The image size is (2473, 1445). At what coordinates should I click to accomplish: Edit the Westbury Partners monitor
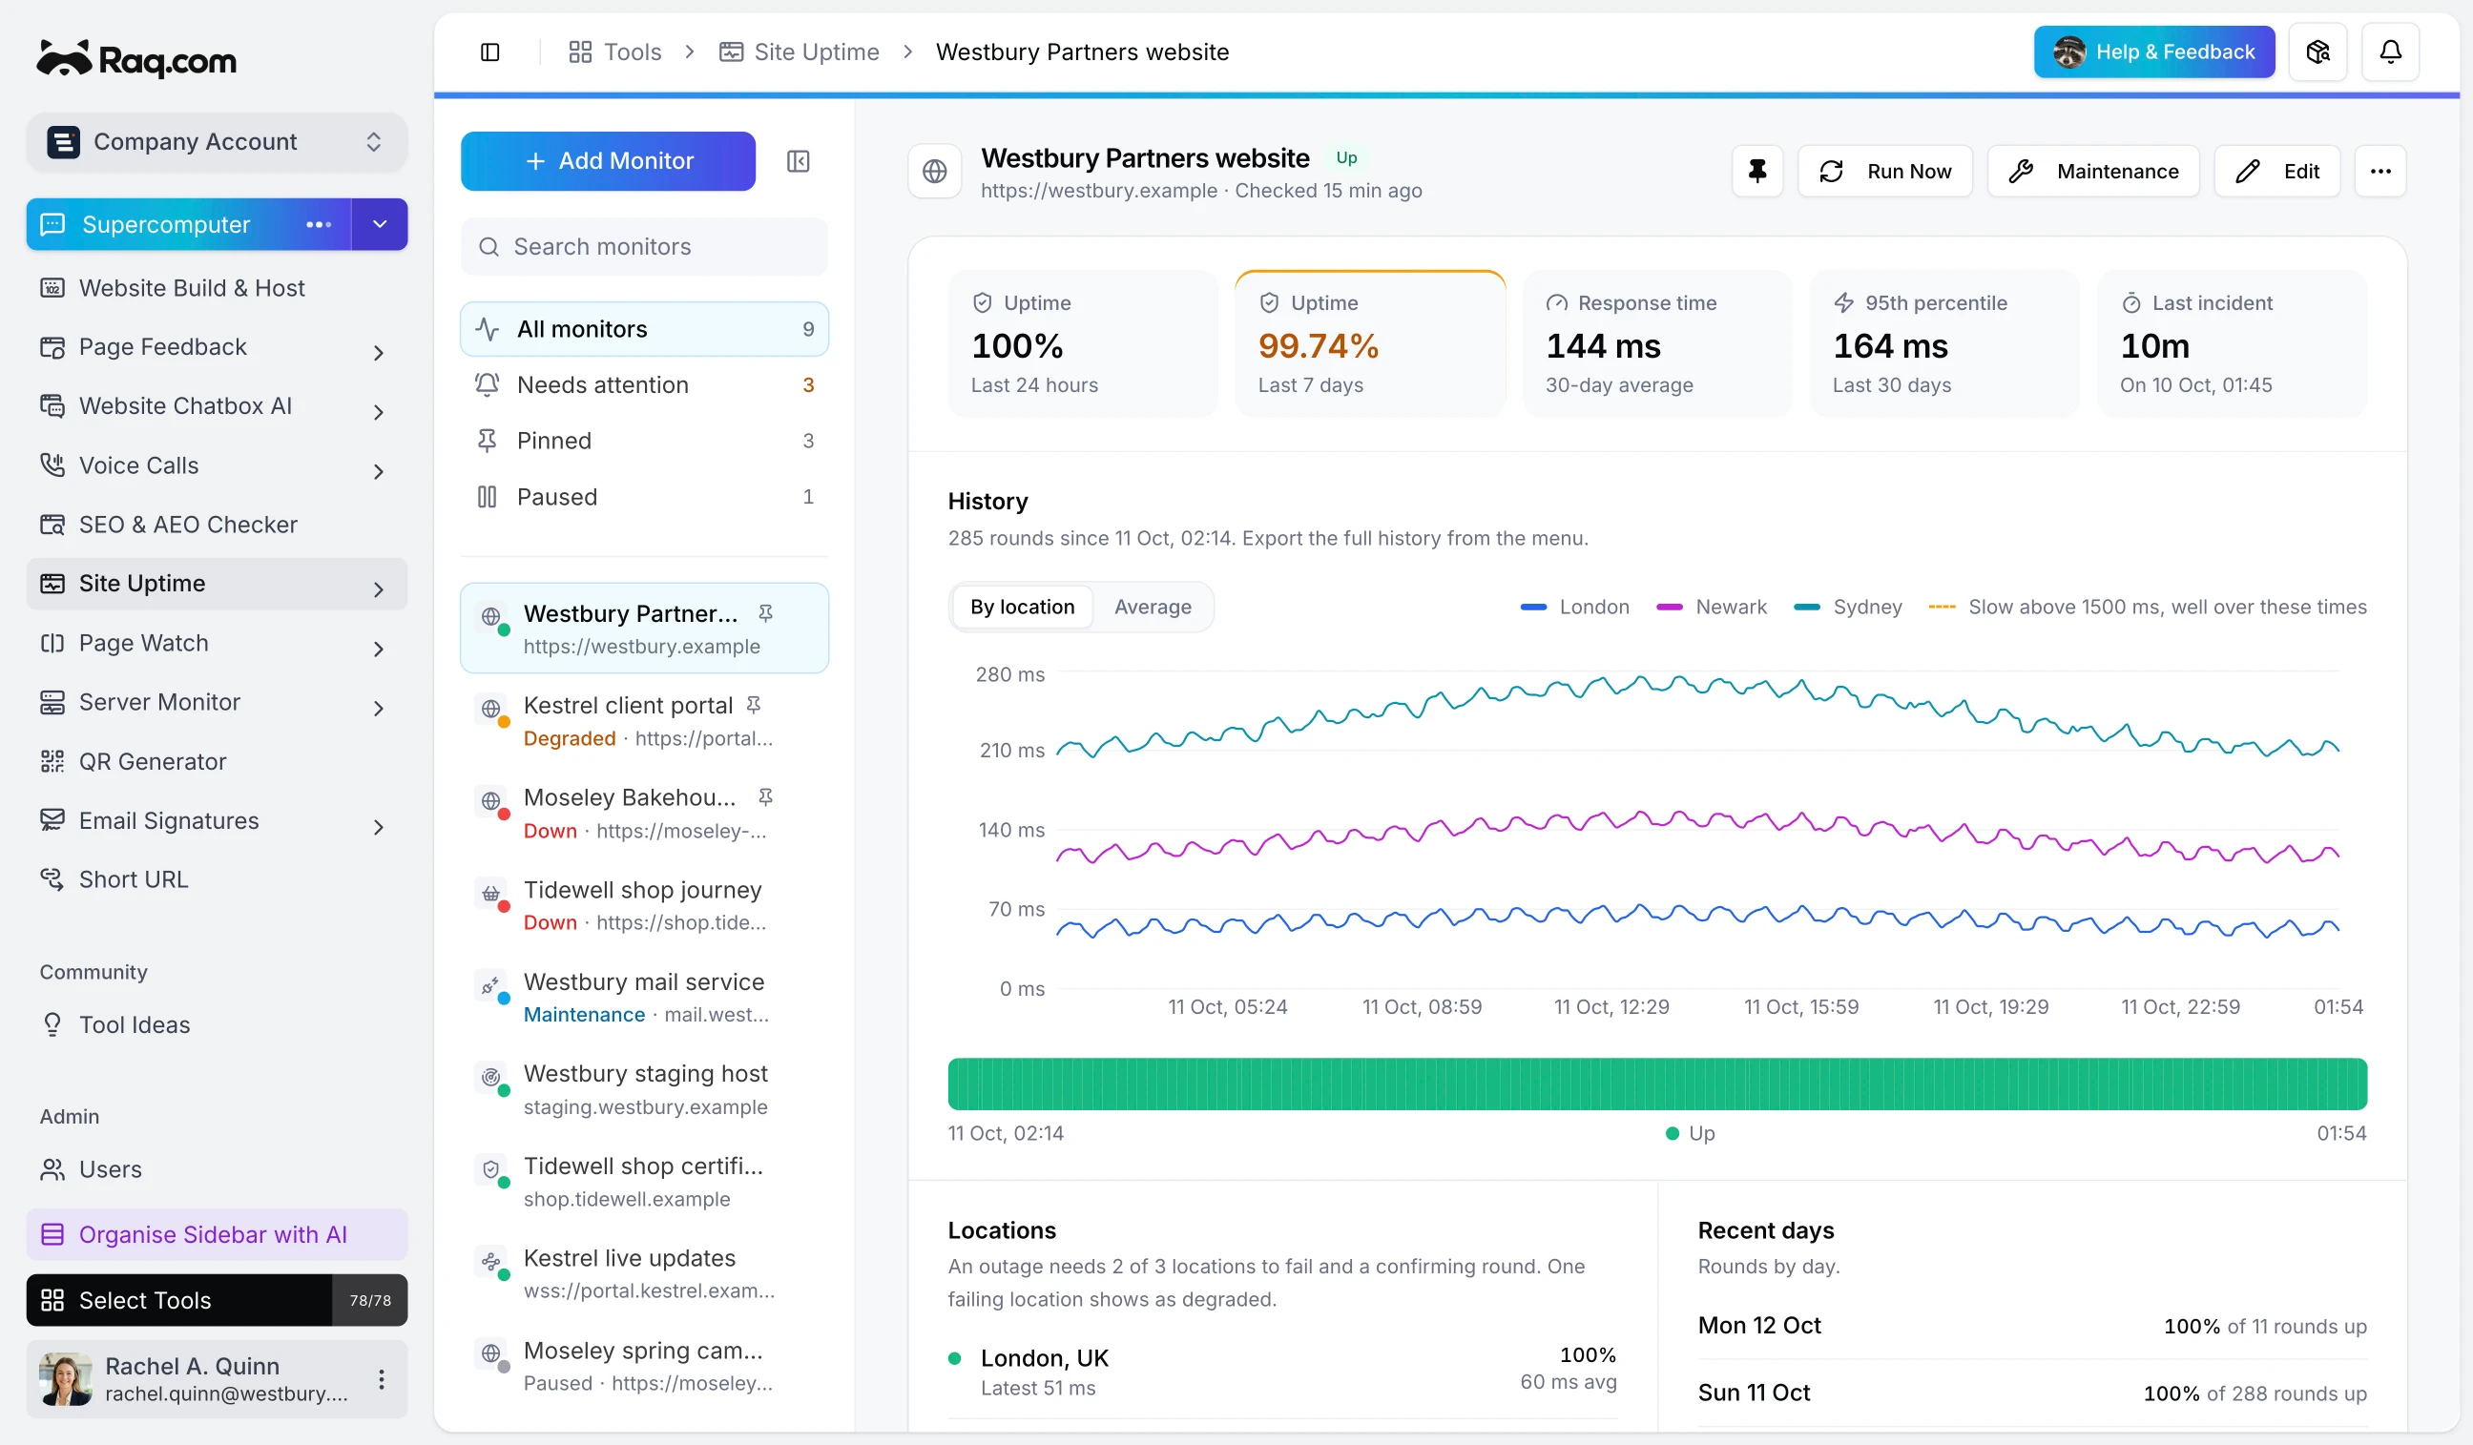tap(2276, 172)
